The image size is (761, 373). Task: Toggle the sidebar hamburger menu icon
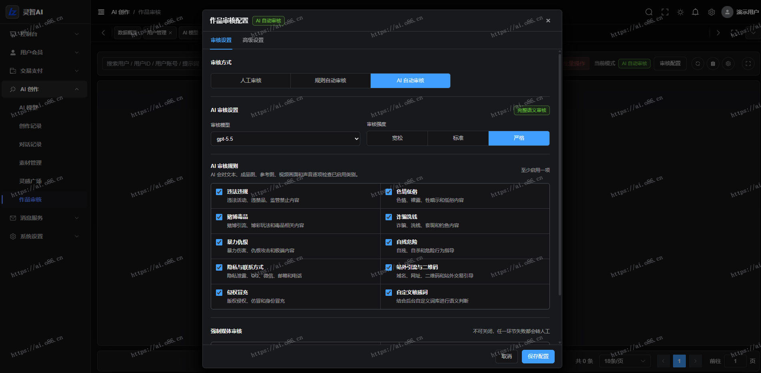101,12
